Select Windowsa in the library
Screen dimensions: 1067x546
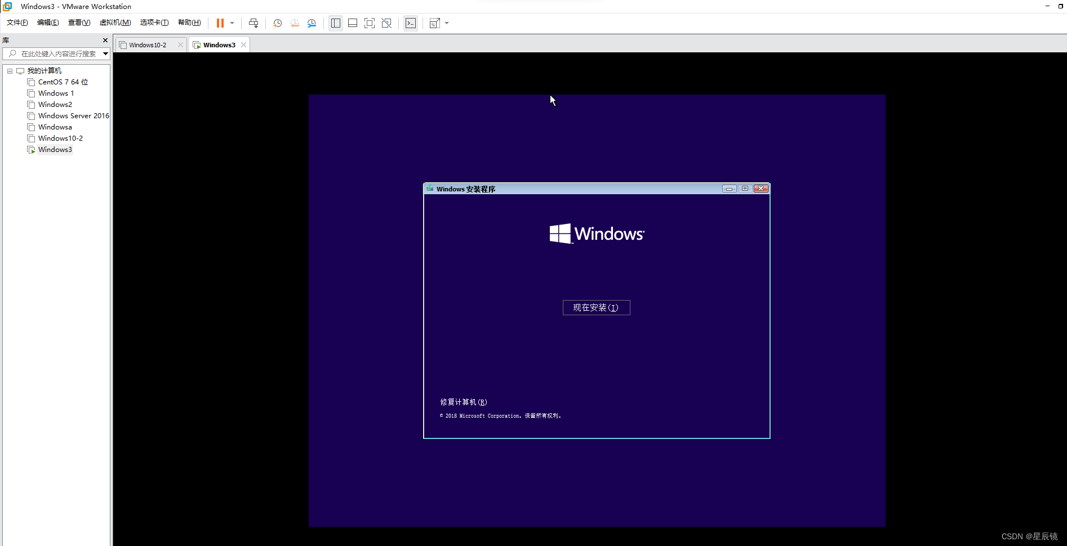pyautogui.click(x=55, y=127)
